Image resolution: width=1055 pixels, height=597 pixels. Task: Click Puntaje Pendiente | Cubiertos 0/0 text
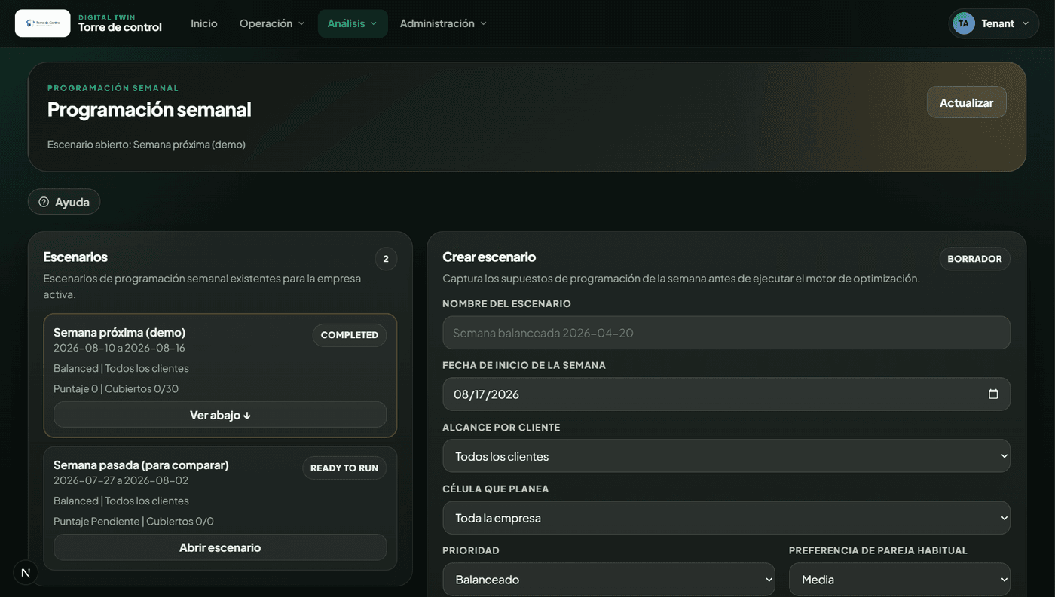pyautogui.click(x=133, y=522)
